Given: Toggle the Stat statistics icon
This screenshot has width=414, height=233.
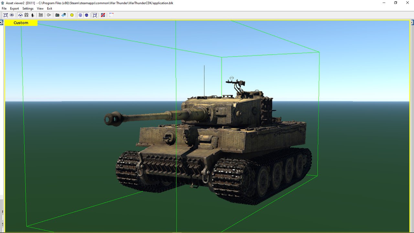Looking at the screenshot, I should [x=40, y=15].
